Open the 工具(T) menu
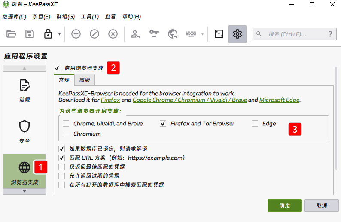This screenshot has height=222, width=341. pos(89,17)
